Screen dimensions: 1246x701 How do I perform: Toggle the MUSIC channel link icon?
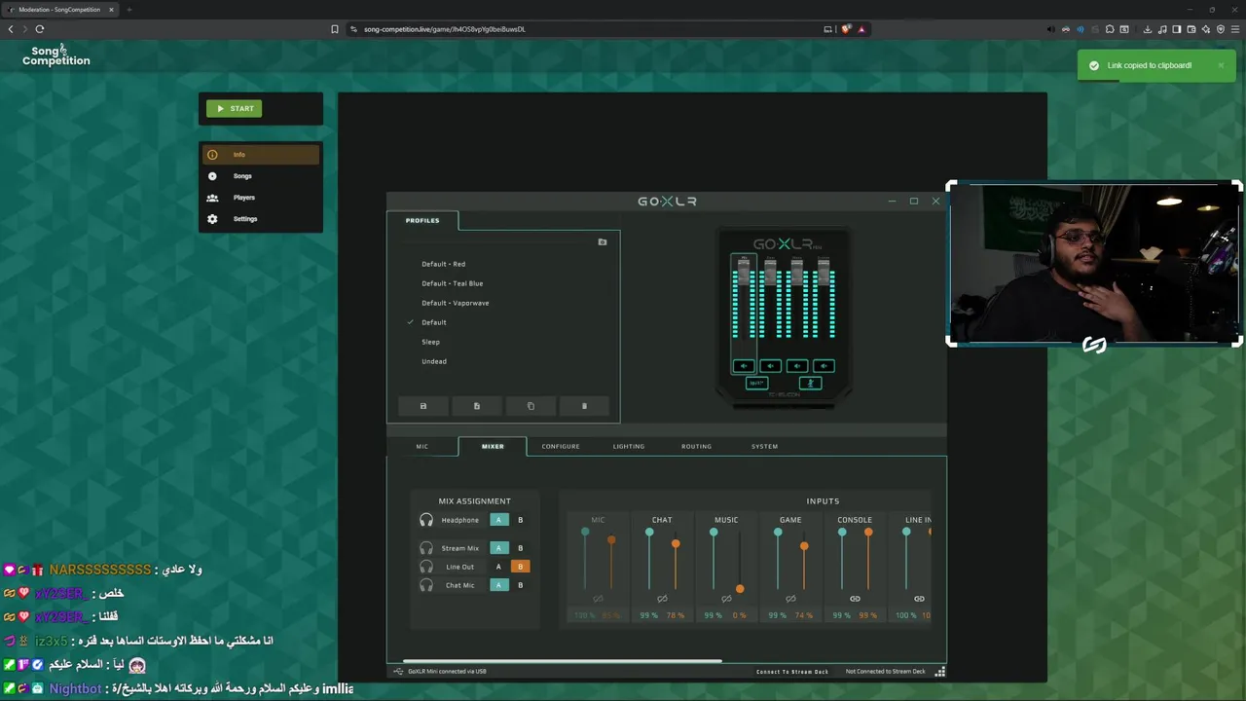click(x=726, y=599)
